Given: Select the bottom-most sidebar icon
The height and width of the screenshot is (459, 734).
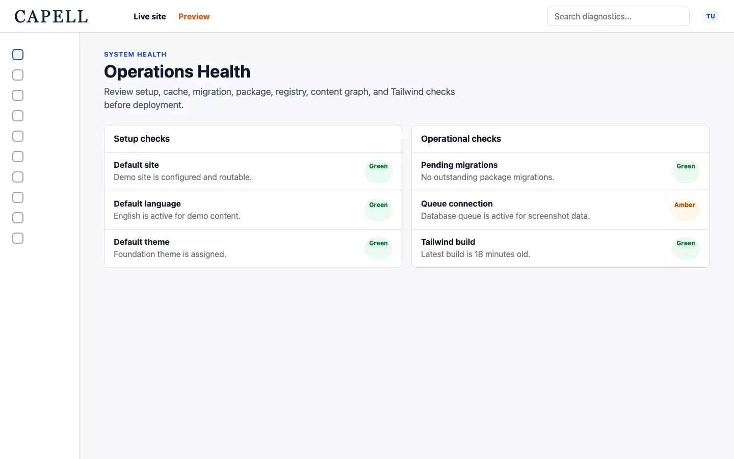Looking at the screenshot, I should click(18, 238).
